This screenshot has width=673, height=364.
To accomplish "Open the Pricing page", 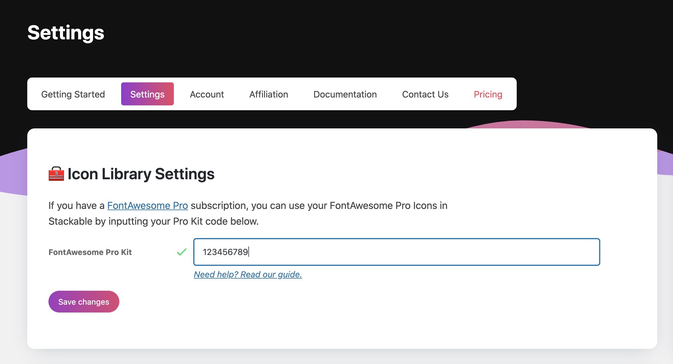I will pyautogui.click(x=487, y=94).
